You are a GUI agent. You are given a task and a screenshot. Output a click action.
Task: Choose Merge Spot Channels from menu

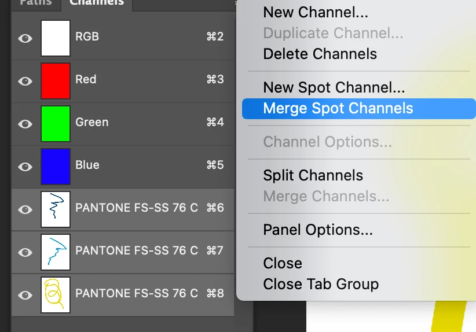coord(338,108)
